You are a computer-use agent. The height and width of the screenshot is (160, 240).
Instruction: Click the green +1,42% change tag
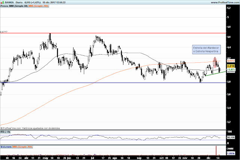[x=231, y=70]
